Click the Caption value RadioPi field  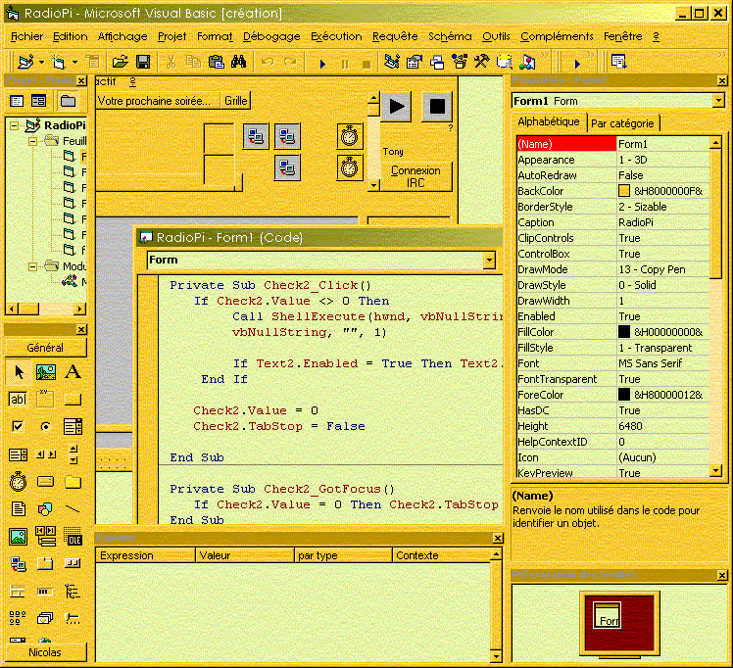(662, 222)
